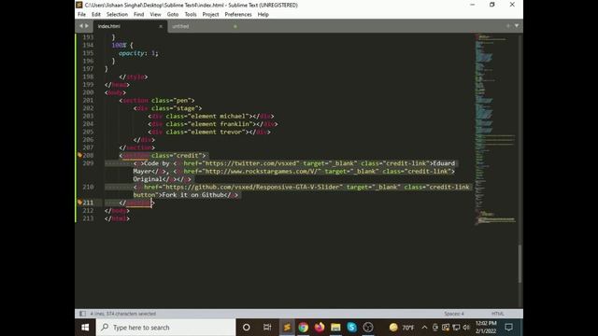
Task: Click the 'element michael' div line
Action: (x=211, y=116)
